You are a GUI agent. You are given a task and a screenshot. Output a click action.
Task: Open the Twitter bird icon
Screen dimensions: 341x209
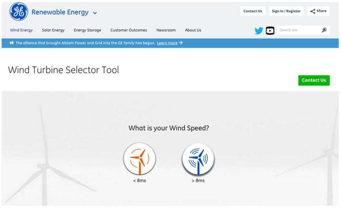tap(258, 30)
